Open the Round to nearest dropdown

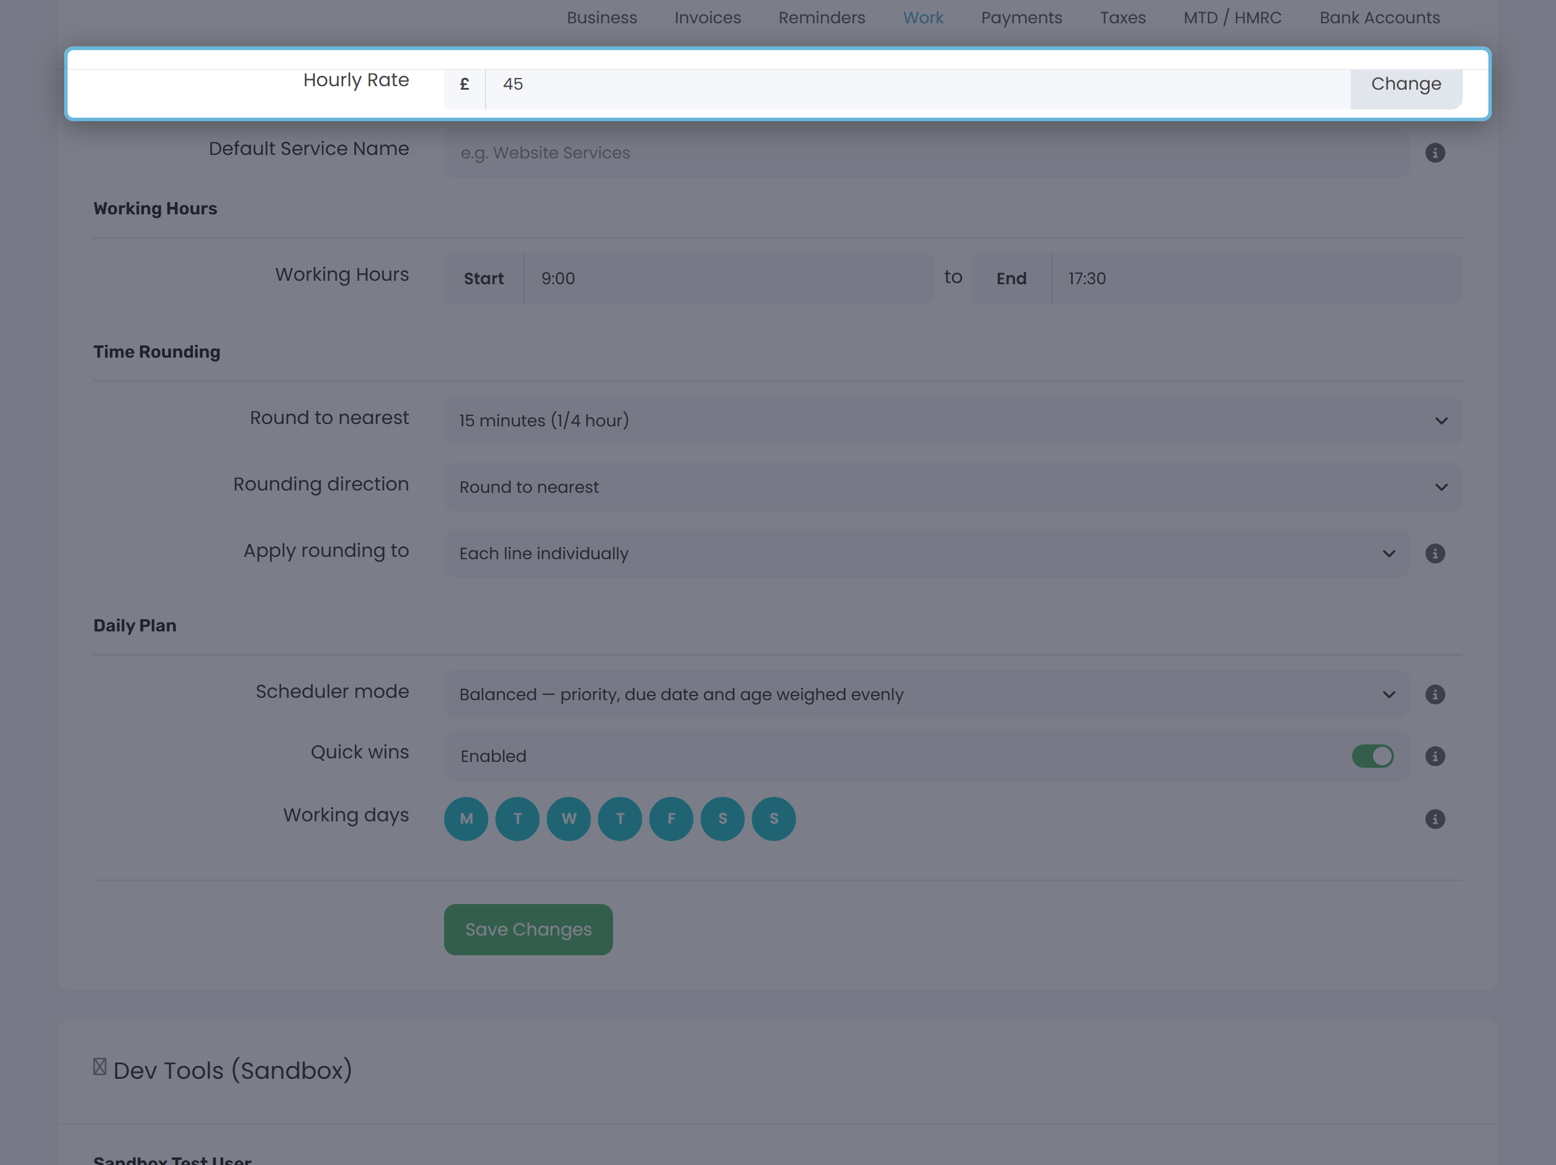[x=953, y=421]
